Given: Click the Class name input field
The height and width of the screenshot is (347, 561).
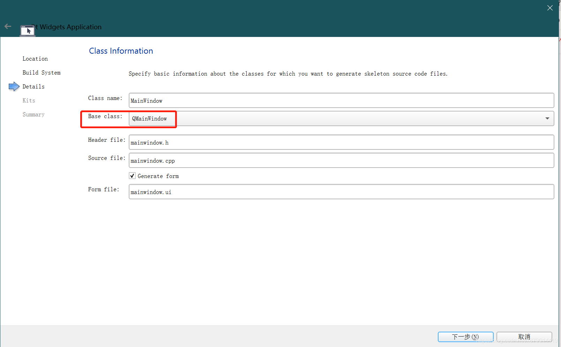Looking at the screenshot, I should 341,100.
